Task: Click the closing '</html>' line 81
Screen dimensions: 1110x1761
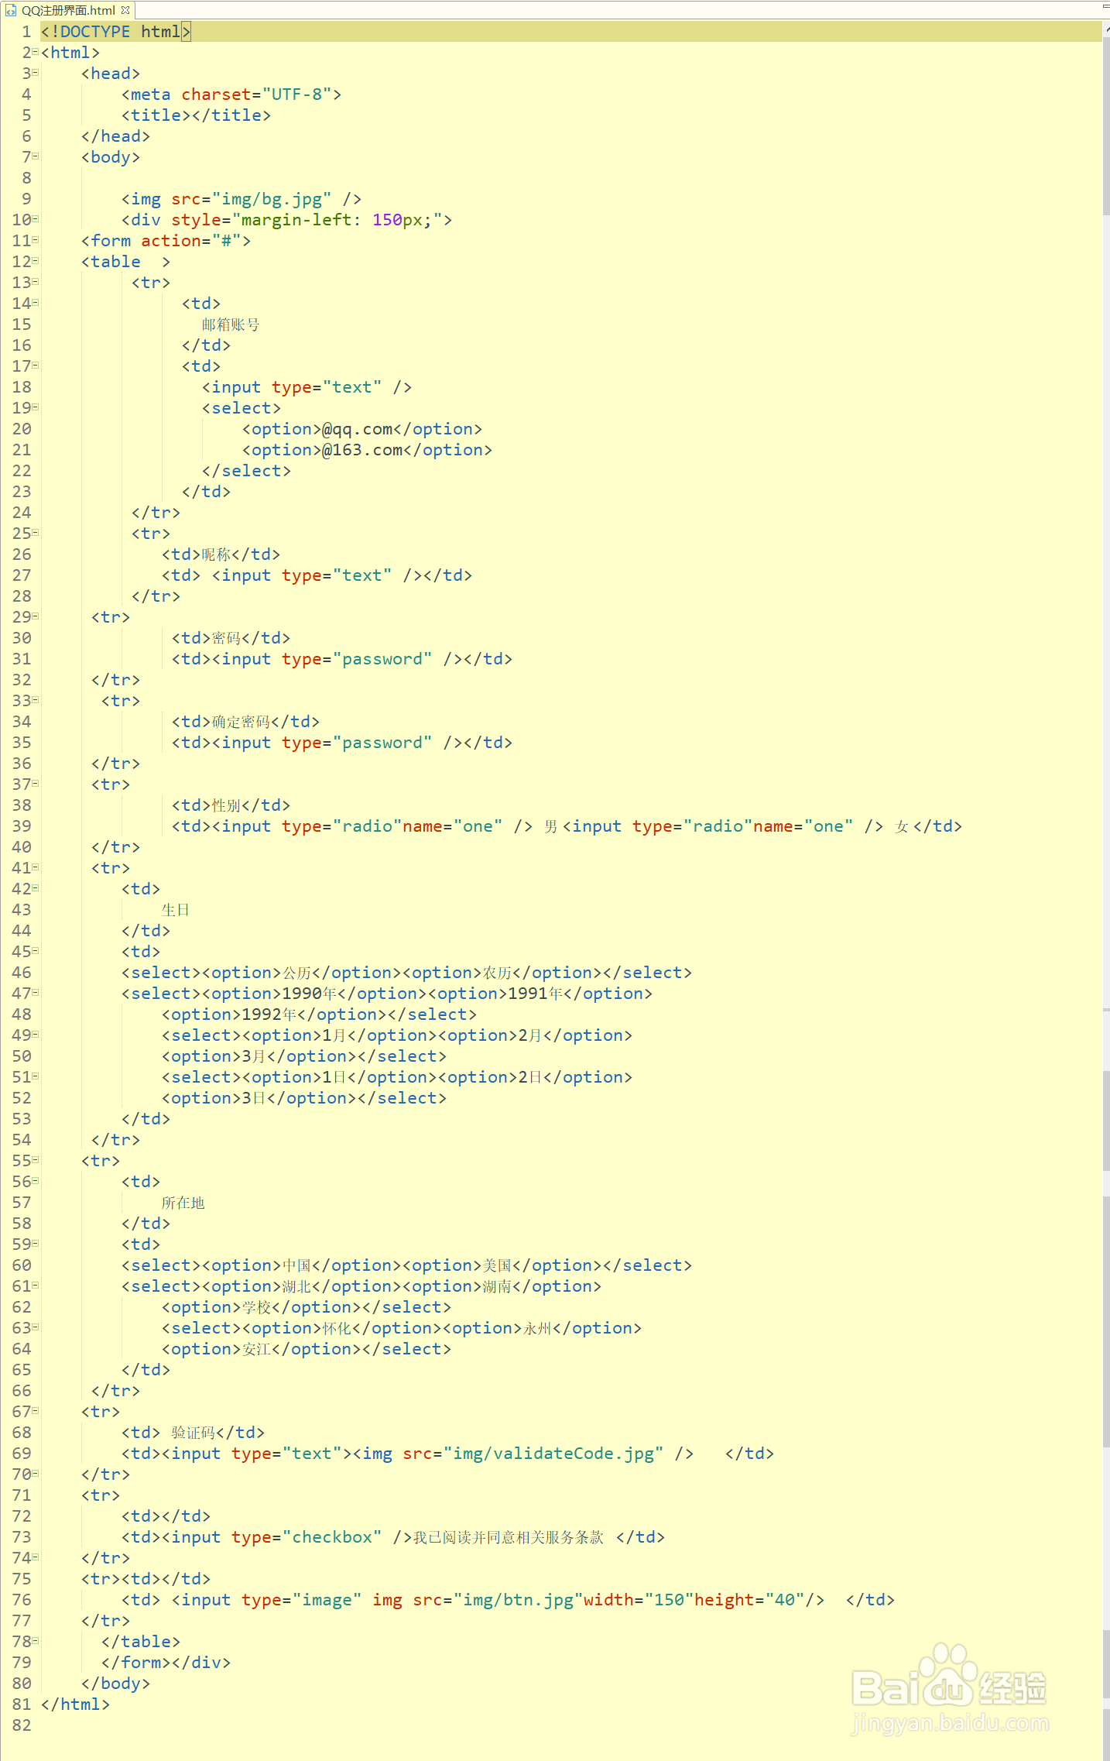Action: [75, 1704]
